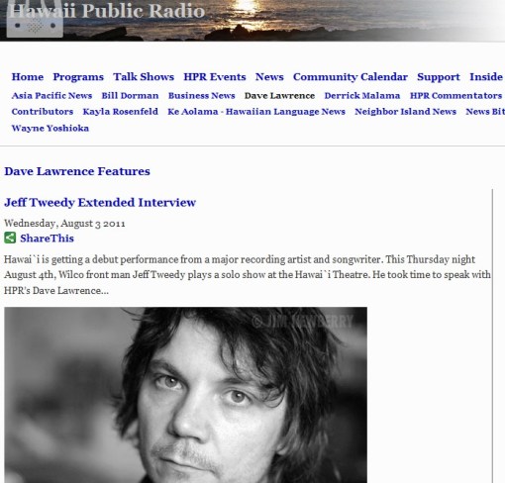Click the Jeff Tweedy portrait photo
The width and height of the screenshot is (505, 483).
coord(185,395)
